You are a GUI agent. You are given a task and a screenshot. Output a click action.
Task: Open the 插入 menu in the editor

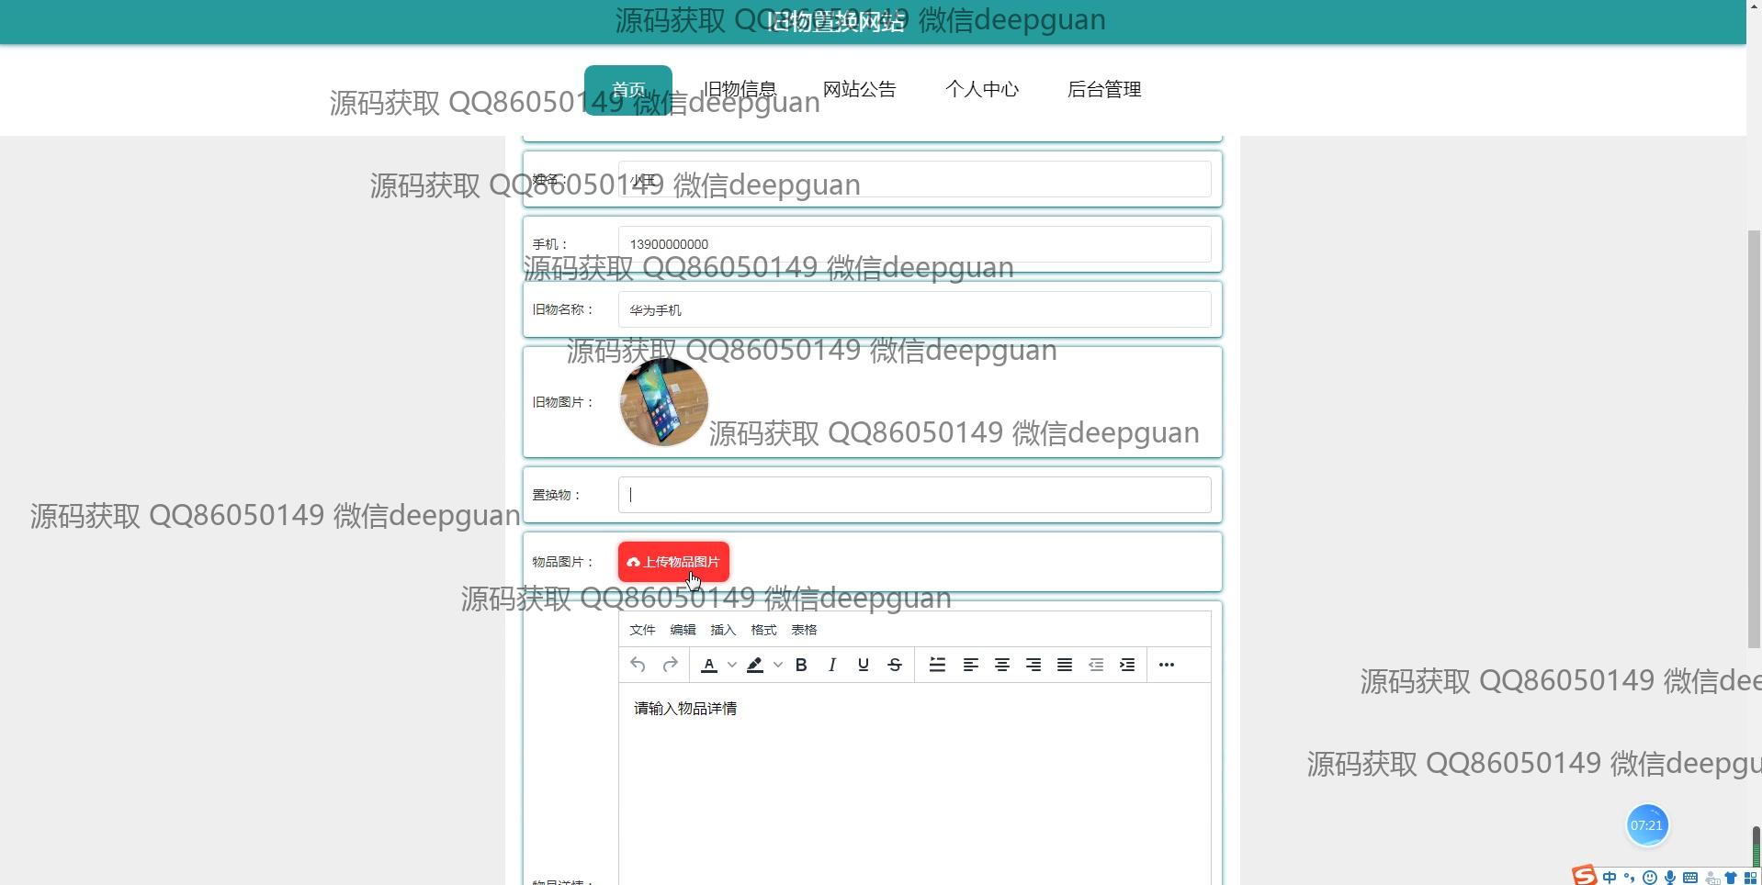(x=723, y=630)
